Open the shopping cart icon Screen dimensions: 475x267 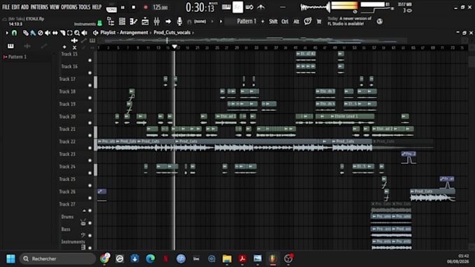[319, 22]
